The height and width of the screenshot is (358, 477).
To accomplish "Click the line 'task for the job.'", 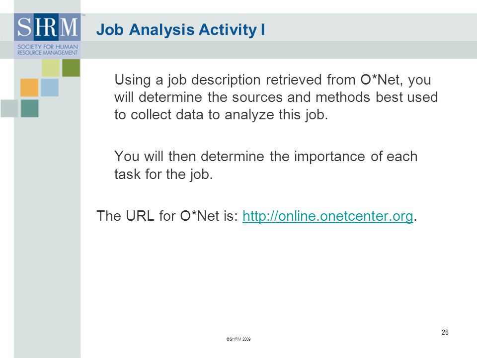I will (x=163, y=175).
